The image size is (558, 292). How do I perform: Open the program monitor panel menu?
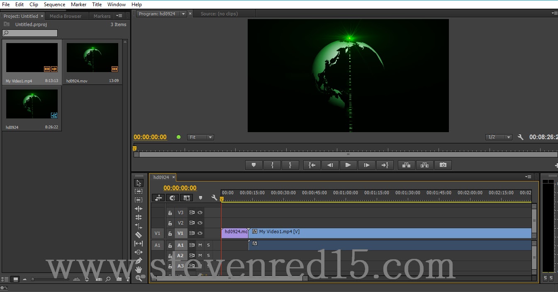coord(555,13)
